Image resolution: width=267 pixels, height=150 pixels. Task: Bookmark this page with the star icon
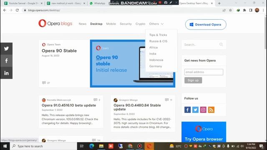click(230, 10)
